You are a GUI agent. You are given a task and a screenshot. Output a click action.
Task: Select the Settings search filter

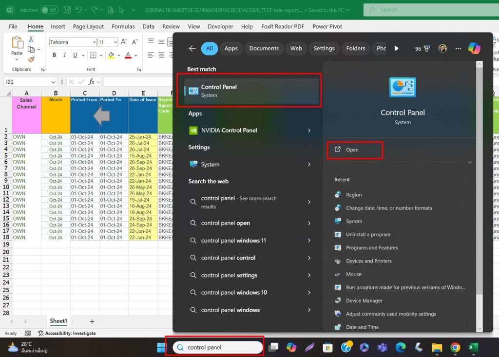click(x=324, y=48)
